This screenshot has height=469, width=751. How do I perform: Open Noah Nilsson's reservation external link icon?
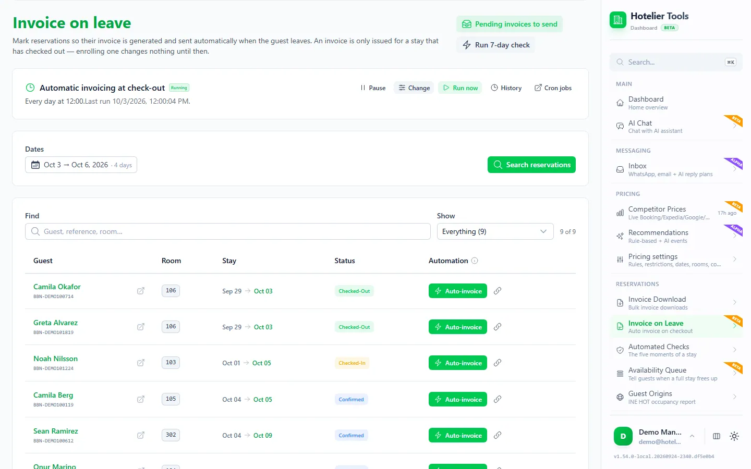(141, 363)
